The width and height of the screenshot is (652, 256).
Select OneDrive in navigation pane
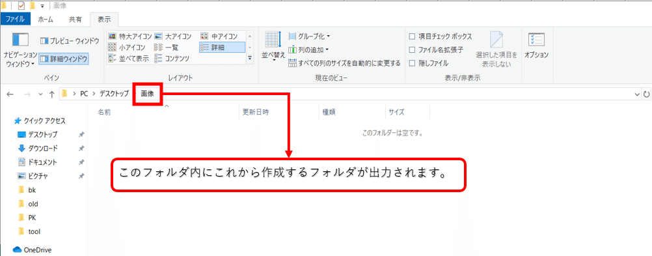click(x=32, y=249)
